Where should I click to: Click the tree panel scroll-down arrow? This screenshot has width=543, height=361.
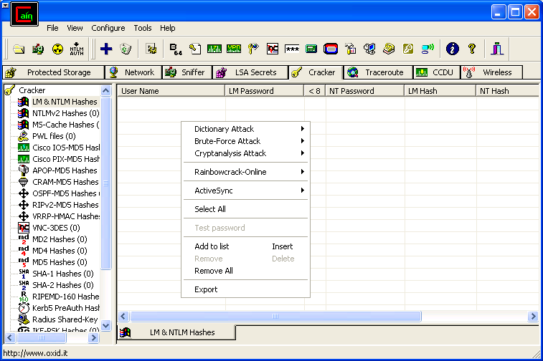106,325
